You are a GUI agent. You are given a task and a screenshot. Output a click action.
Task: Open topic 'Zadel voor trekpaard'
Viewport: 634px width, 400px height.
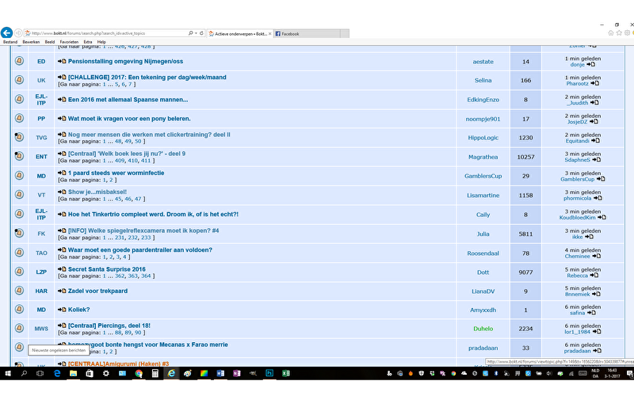97,291
